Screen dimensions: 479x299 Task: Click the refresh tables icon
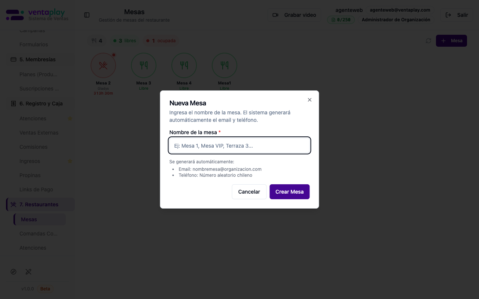(428, 40)
